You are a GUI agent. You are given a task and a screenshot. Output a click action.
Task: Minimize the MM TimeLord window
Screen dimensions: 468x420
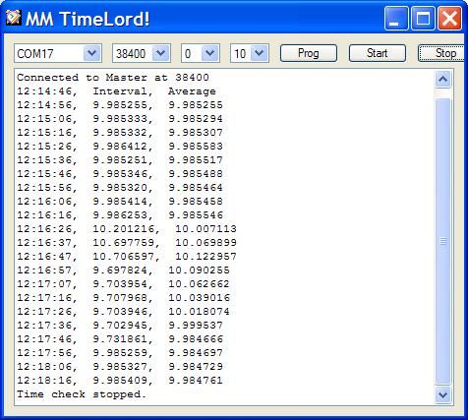396,19
